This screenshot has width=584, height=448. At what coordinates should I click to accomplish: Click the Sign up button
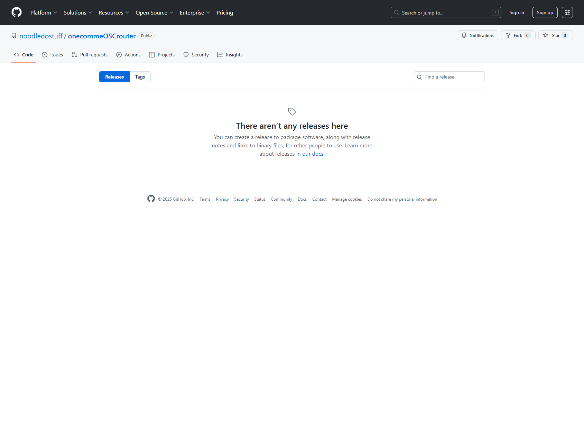(545, 12)
